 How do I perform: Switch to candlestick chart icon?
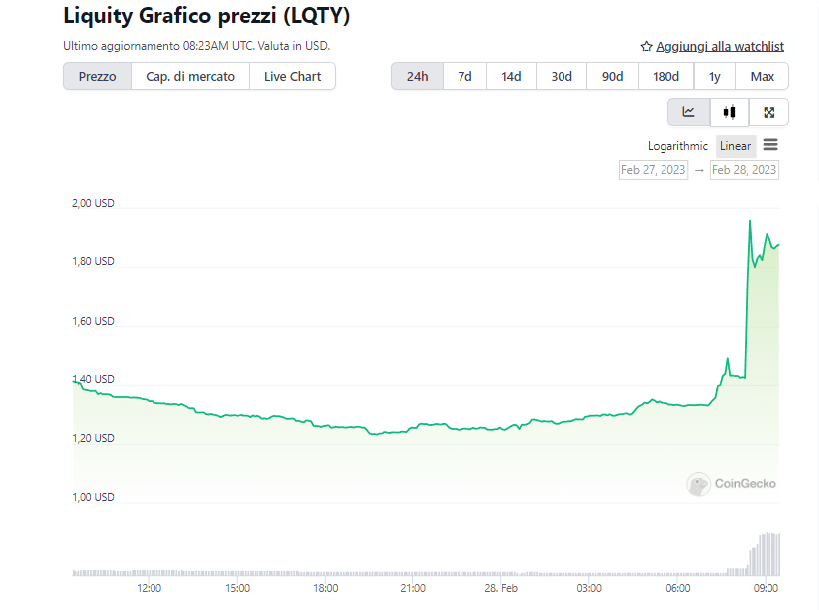pyautogui.click(x=729, y=112)
